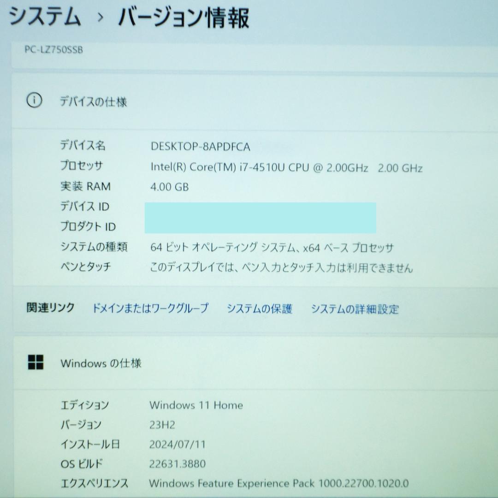Click the circled info icon beside デバイスの仕様
The image size is (498, 498).
[34, 100]
